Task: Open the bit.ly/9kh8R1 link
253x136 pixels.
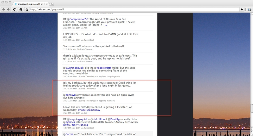Action: click(x=76, y=125)
